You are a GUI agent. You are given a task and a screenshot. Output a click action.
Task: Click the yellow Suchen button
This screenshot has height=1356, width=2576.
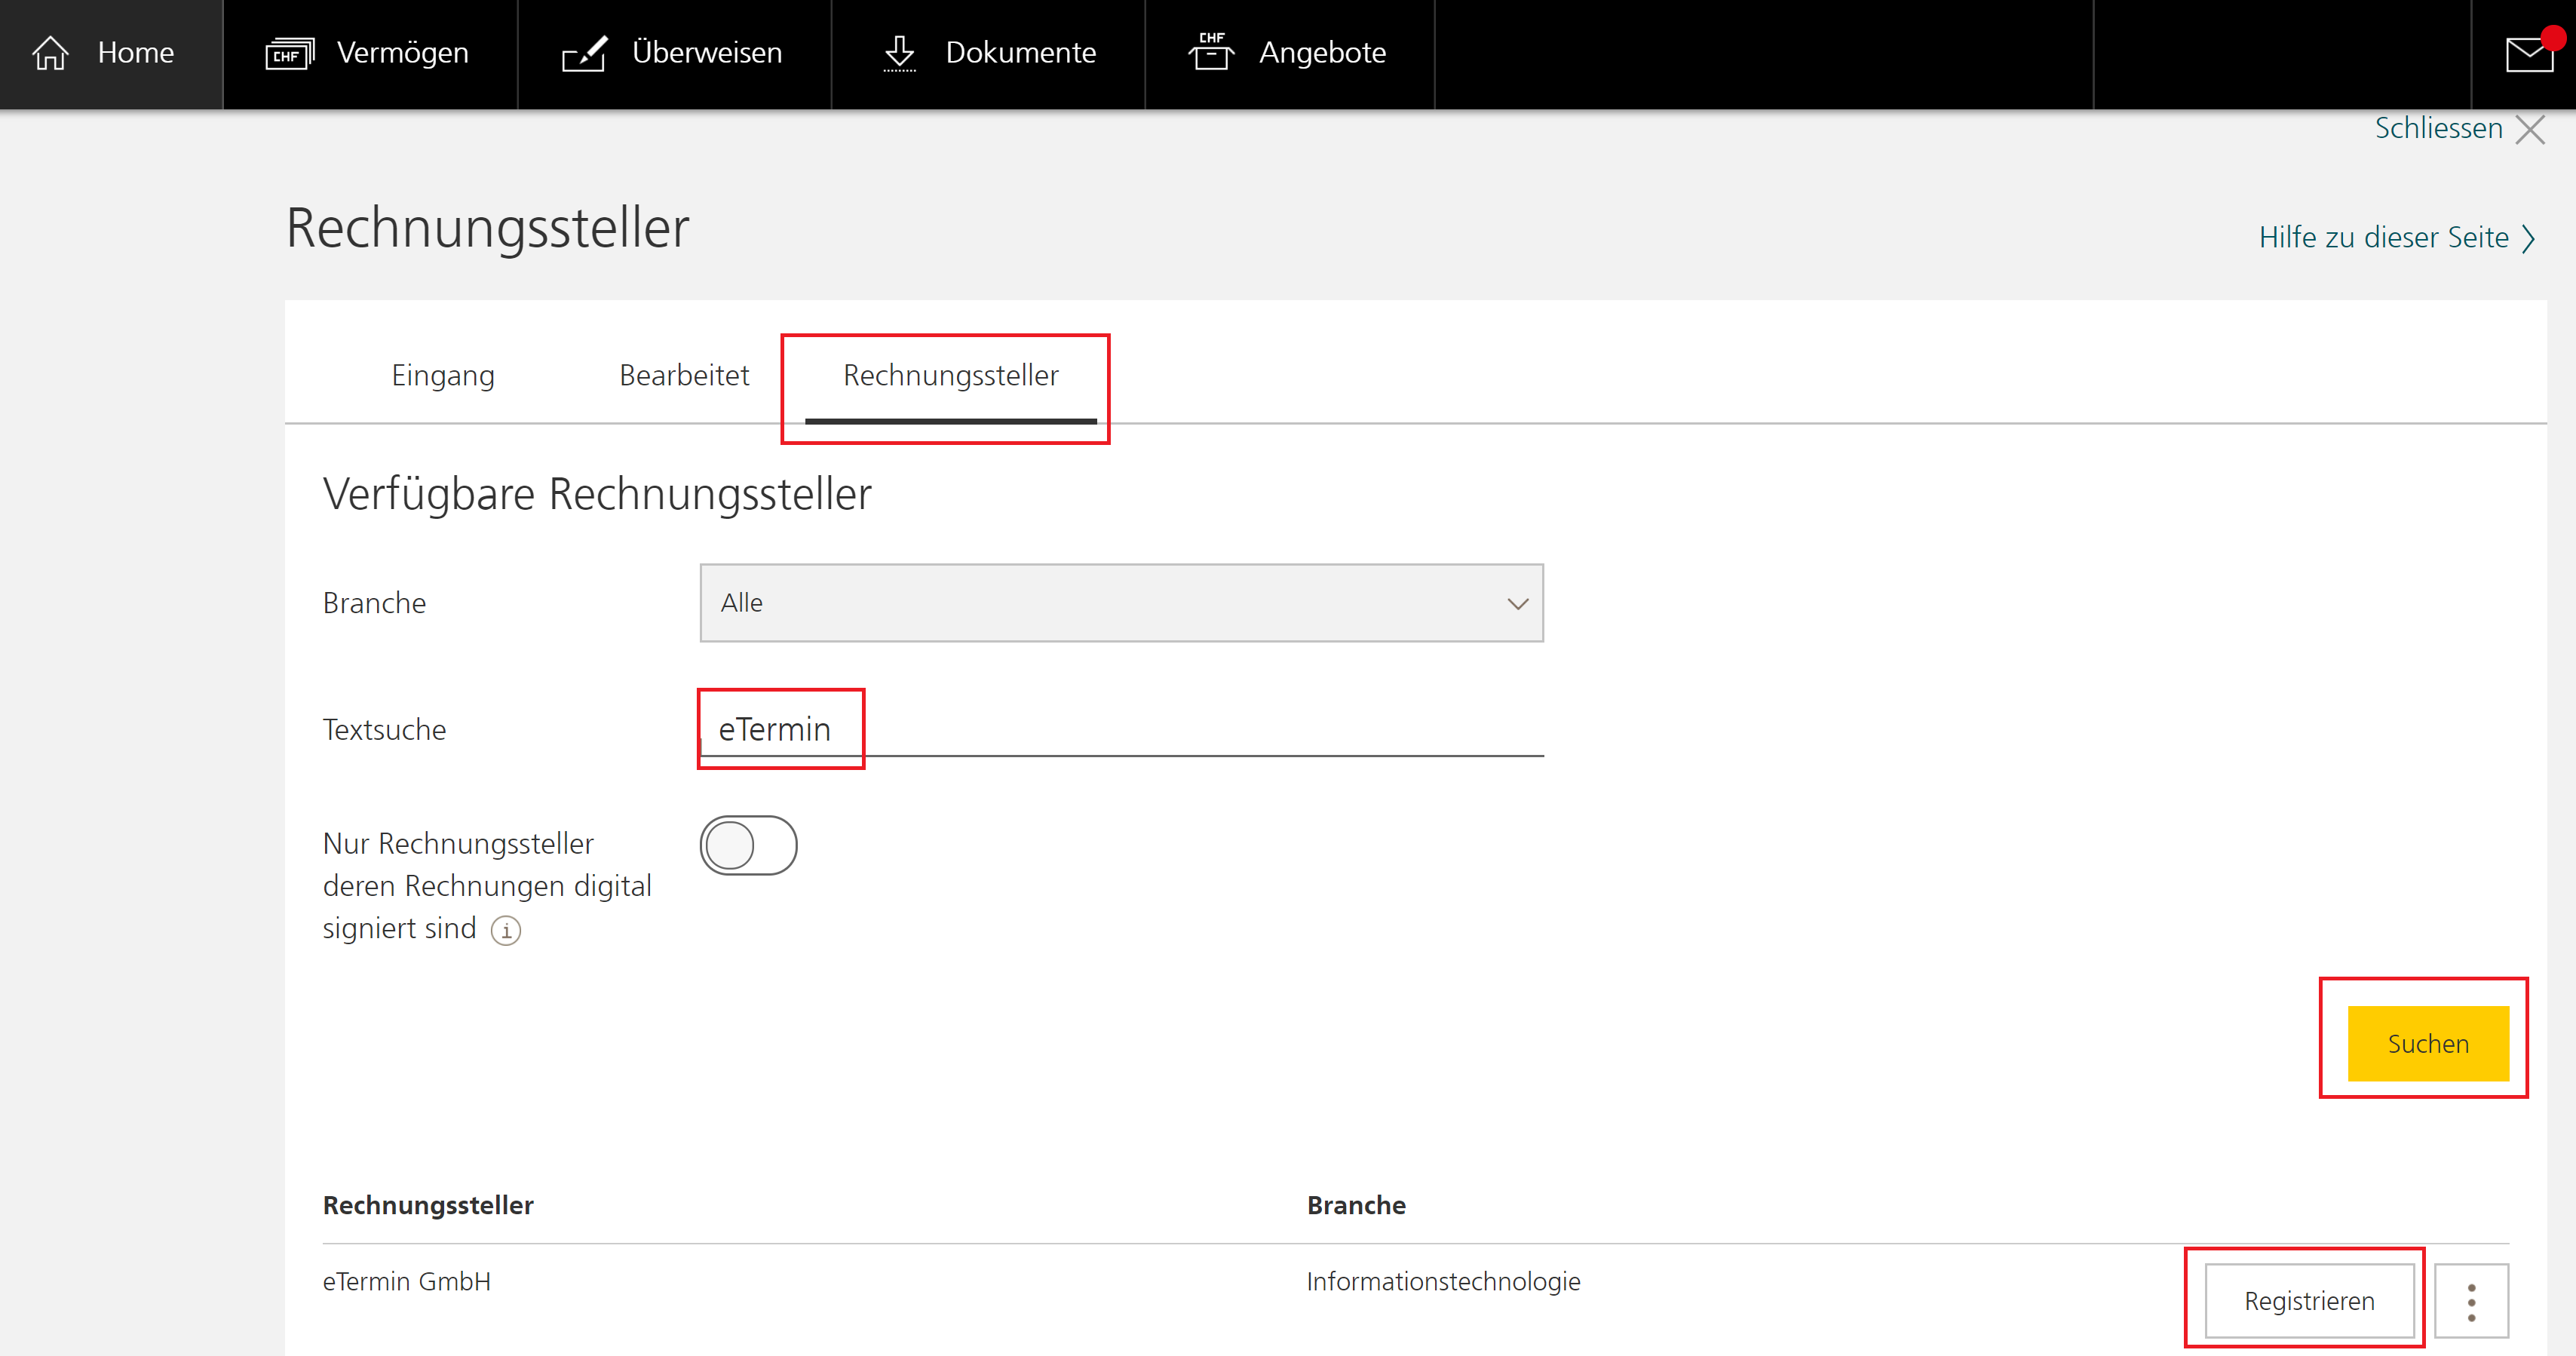2428,1044
